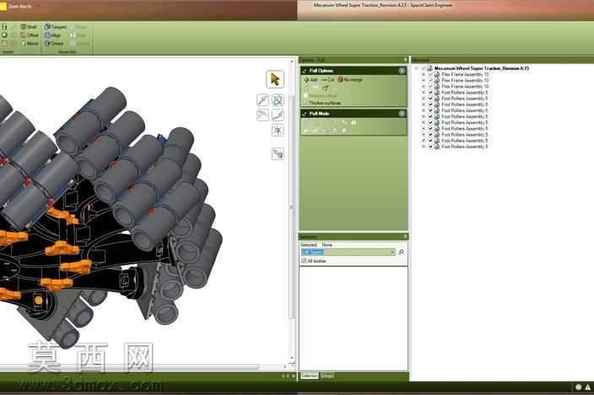Activate the Select tool guide arrow
This screenshot has width=594, height=395.
pyautogui.click(x=275, y=79)
